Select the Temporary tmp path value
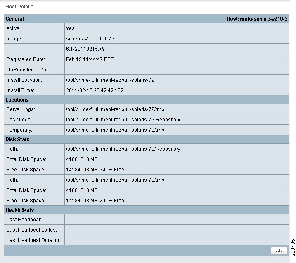The width and height of the screenshot is (296, 263). [x=115, y=130]
